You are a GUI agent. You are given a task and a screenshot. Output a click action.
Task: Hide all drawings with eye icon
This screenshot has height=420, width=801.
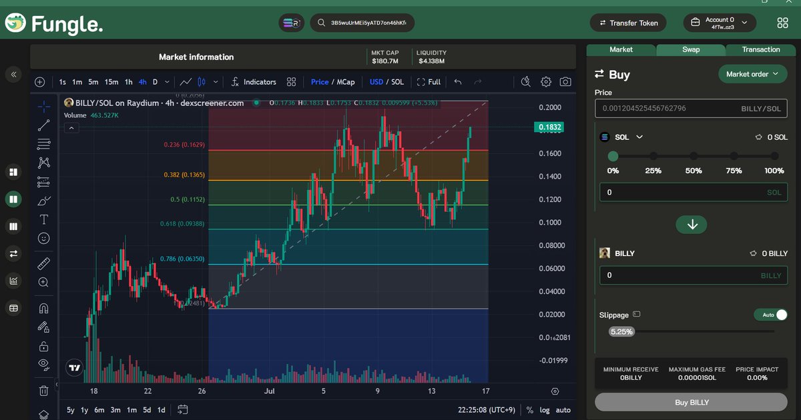pos(44,364)
